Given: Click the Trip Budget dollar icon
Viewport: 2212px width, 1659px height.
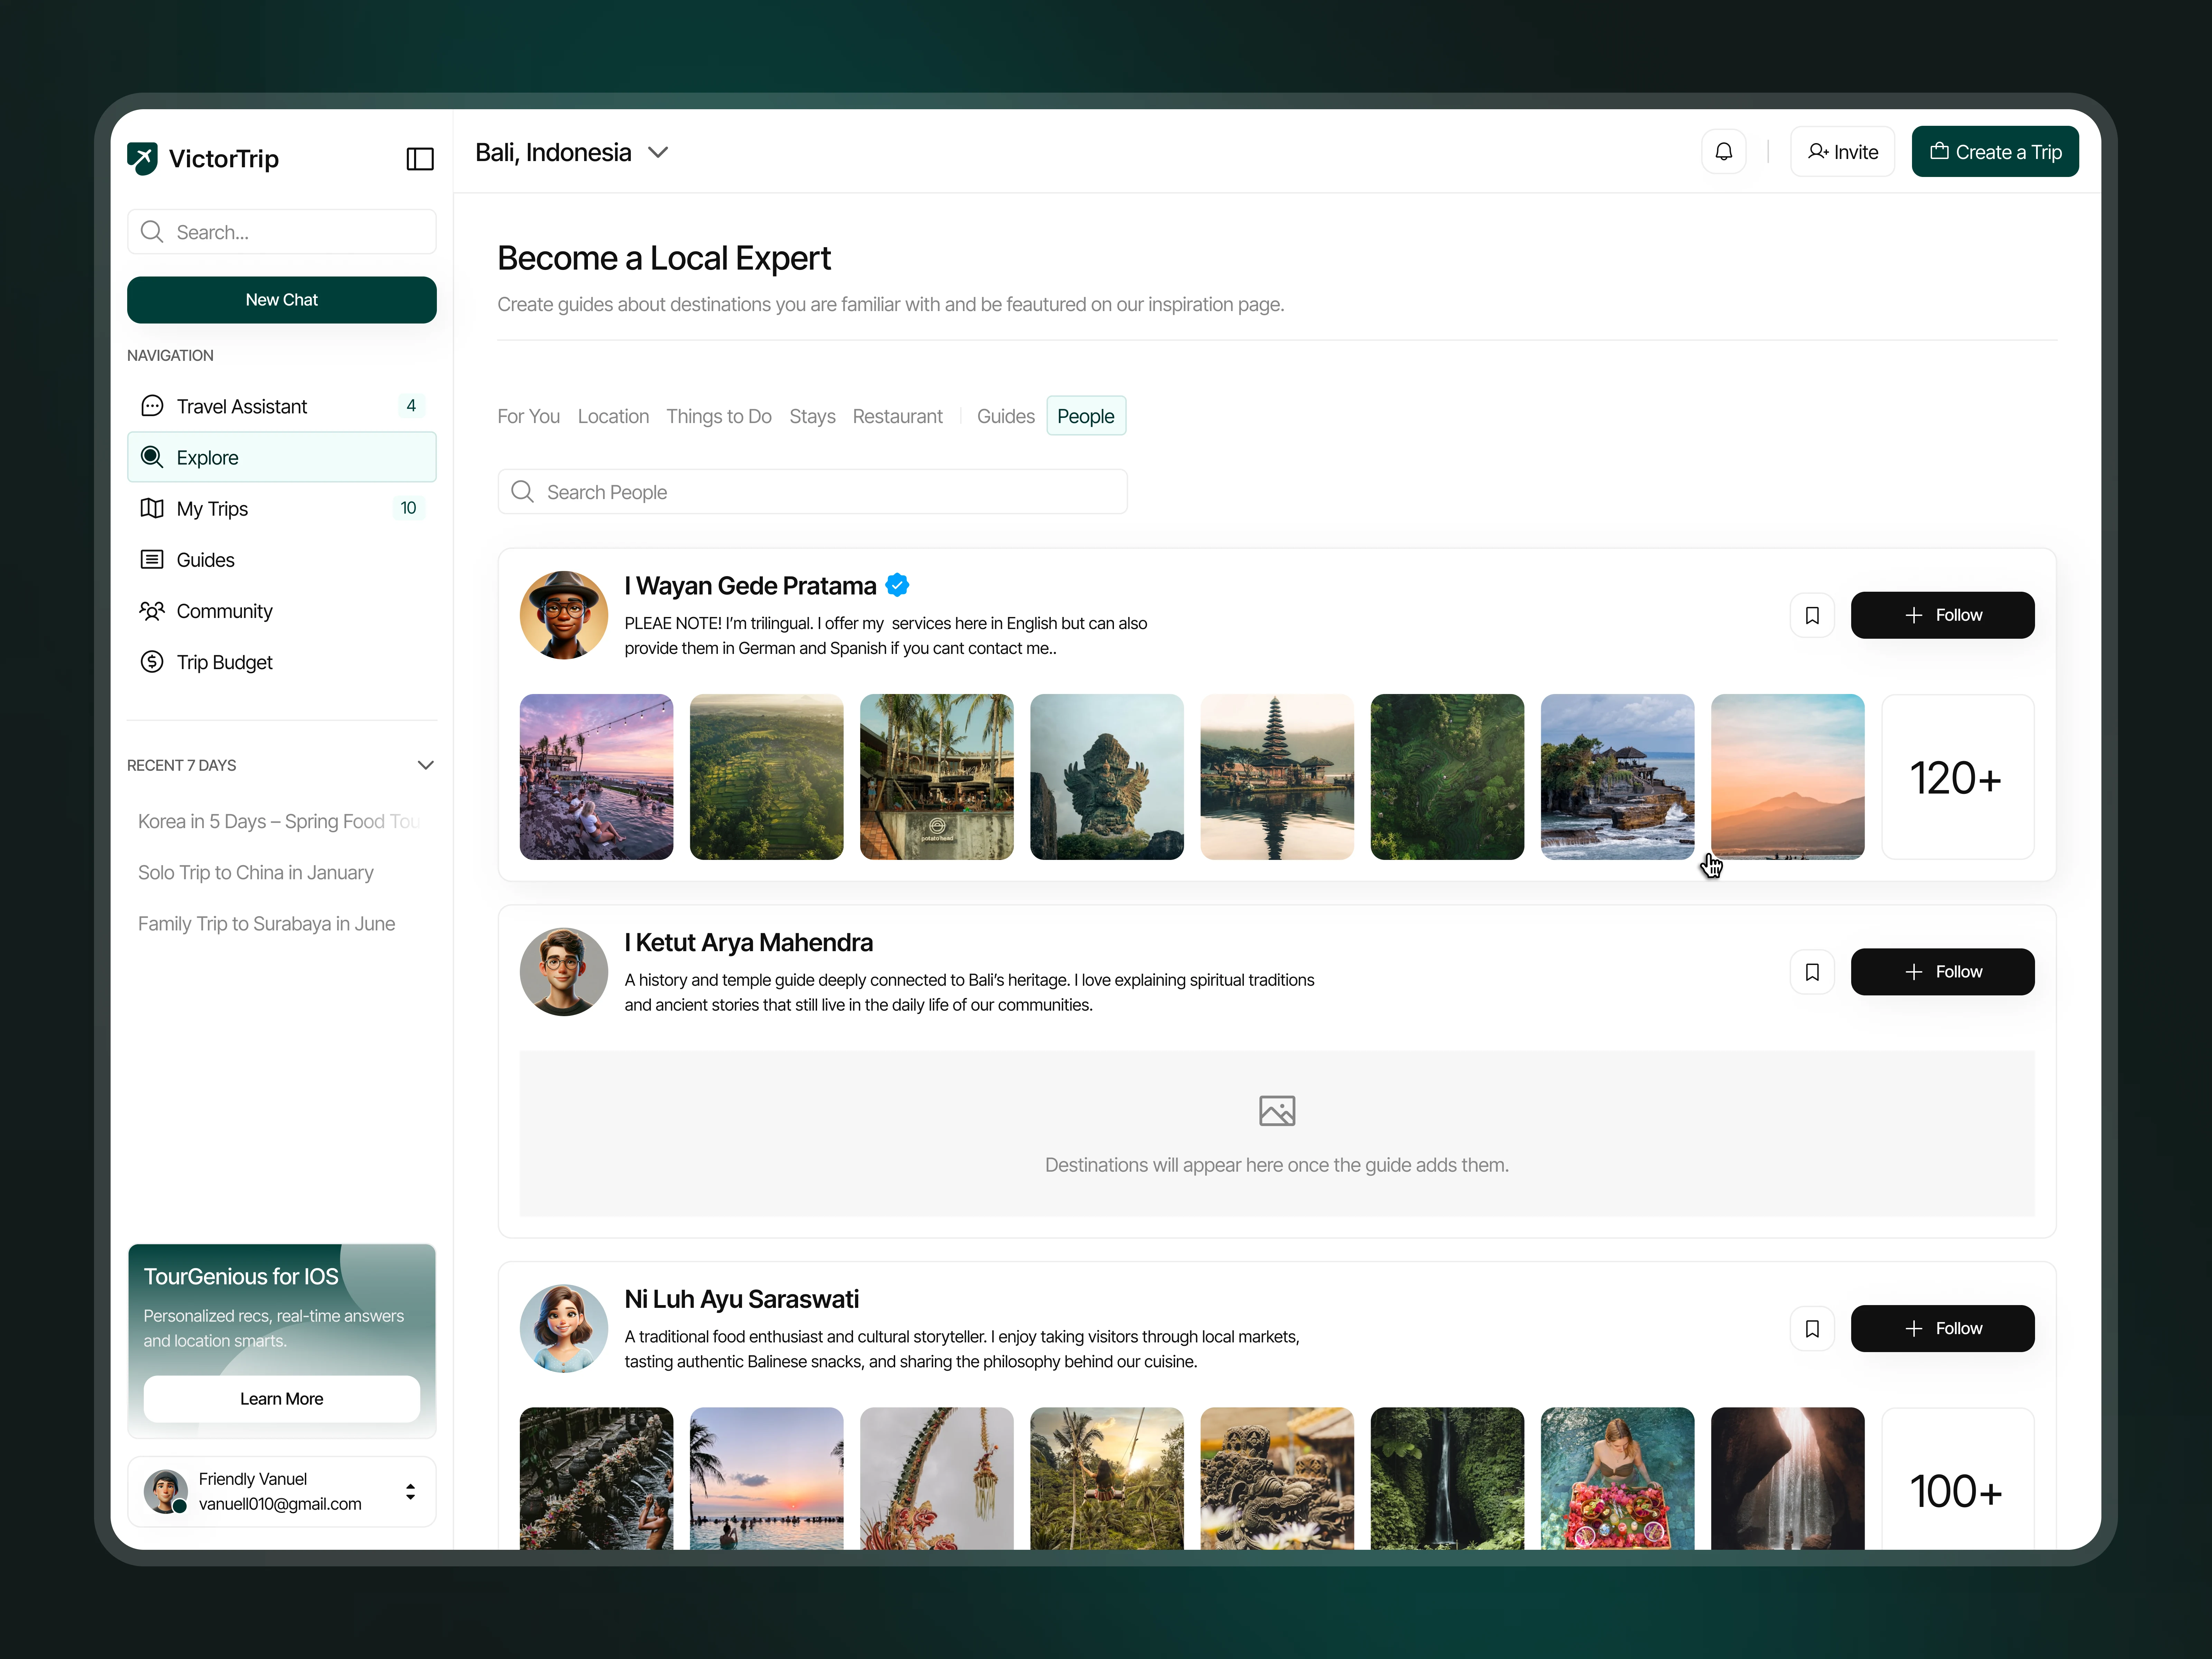Looking at the screenshot, I should [152, 662].
